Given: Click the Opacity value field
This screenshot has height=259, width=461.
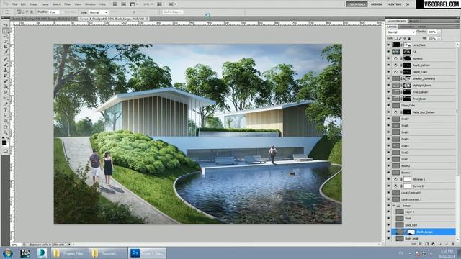Looking at the screenshot, I should 432,32.
